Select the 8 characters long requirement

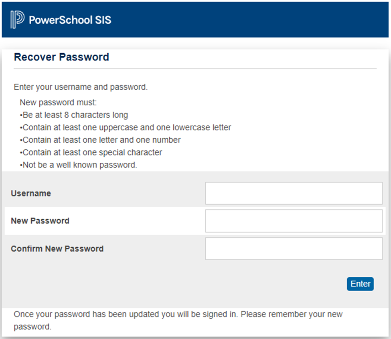tap(75, 115)
